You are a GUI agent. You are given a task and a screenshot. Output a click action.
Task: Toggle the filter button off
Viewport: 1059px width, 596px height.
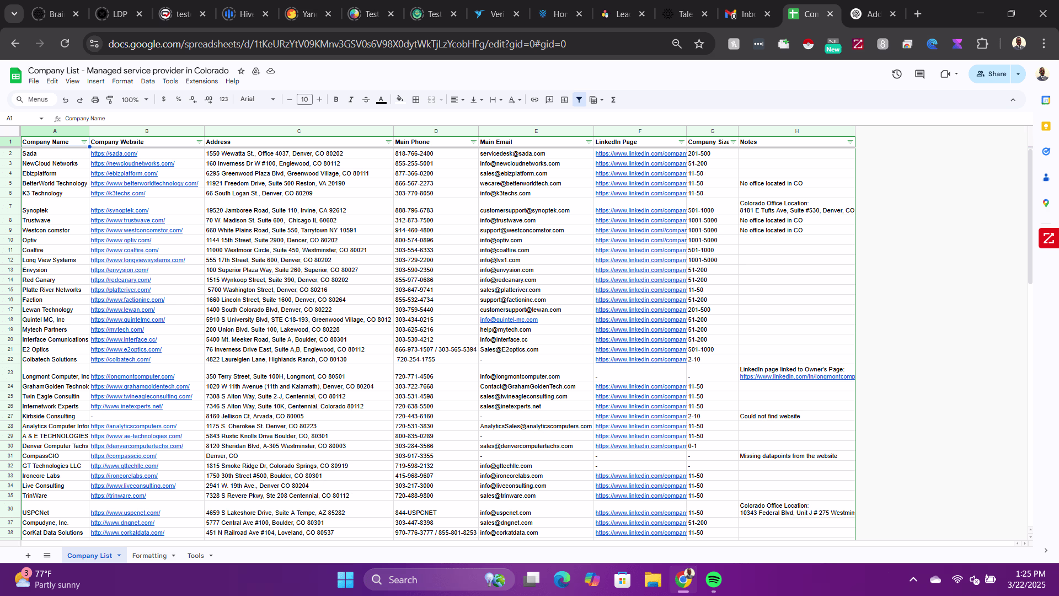click(579, 100)
